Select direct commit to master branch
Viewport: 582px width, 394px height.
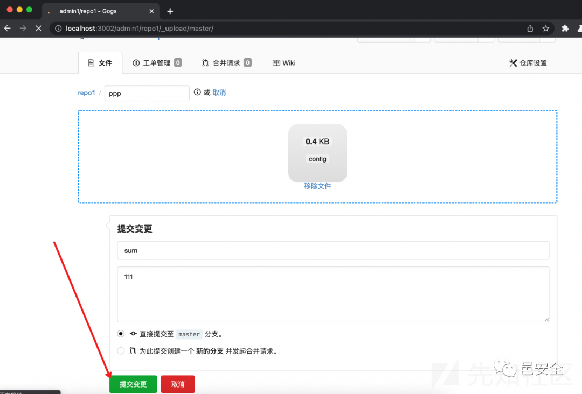tap(121, 334)
